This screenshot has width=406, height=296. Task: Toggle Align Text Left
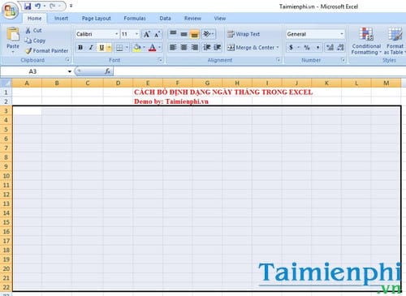pyautogui.click(x=173, y=48)
